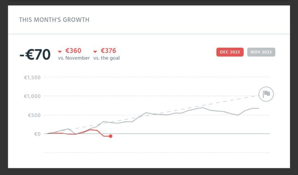Select the €360 difference value
Image resolution: width=298 pixels, height=175 pixels.
[x=73, y=51]
